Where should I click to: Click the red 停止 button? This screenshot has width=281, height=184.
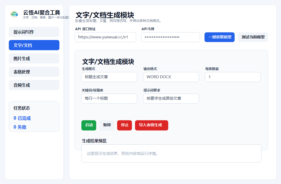[125, 125]
